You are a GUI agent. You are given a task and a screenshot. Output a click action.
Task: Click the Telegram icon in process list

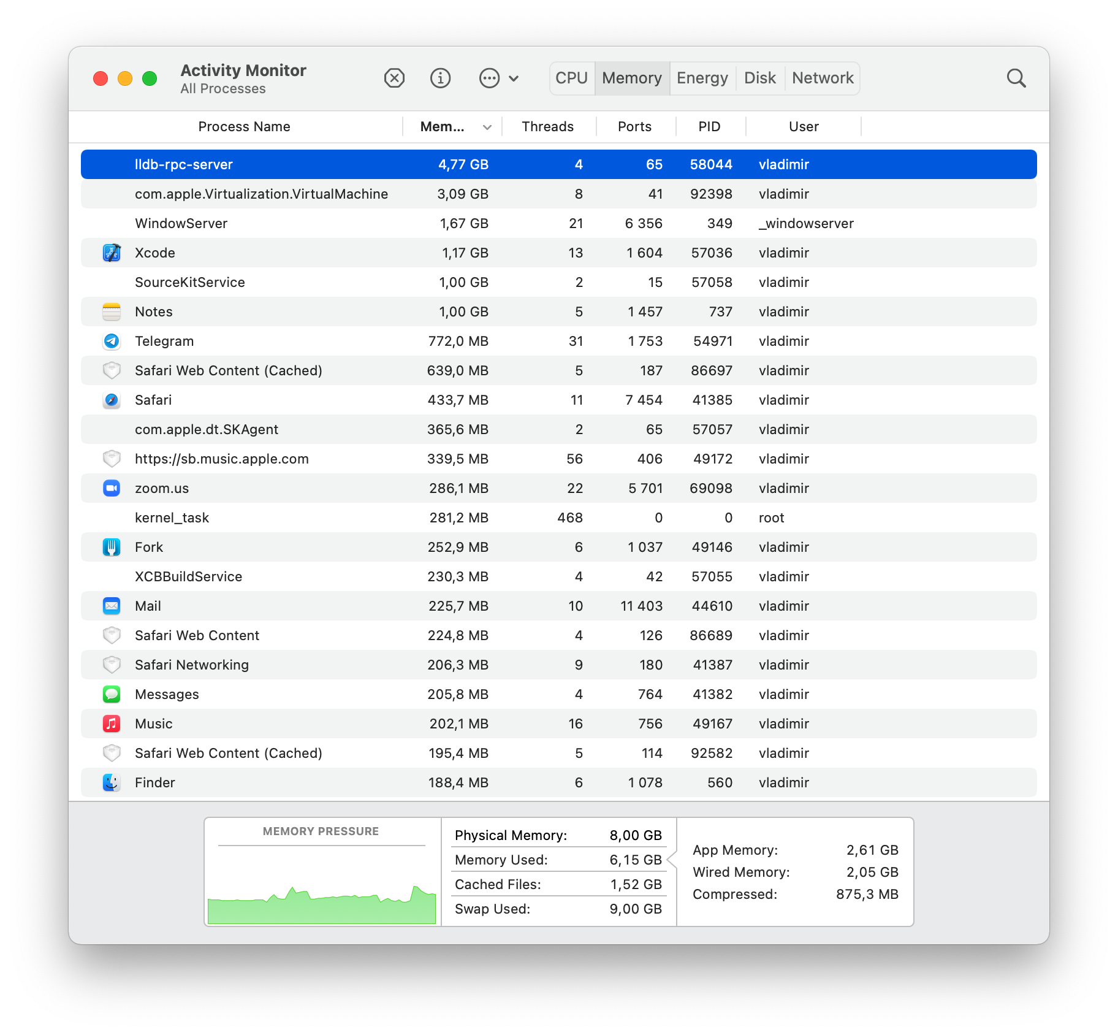(112, 341)
